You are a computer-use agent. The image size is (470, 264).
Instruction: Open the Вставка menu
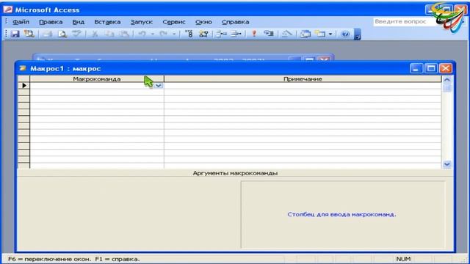coord(107,22)
